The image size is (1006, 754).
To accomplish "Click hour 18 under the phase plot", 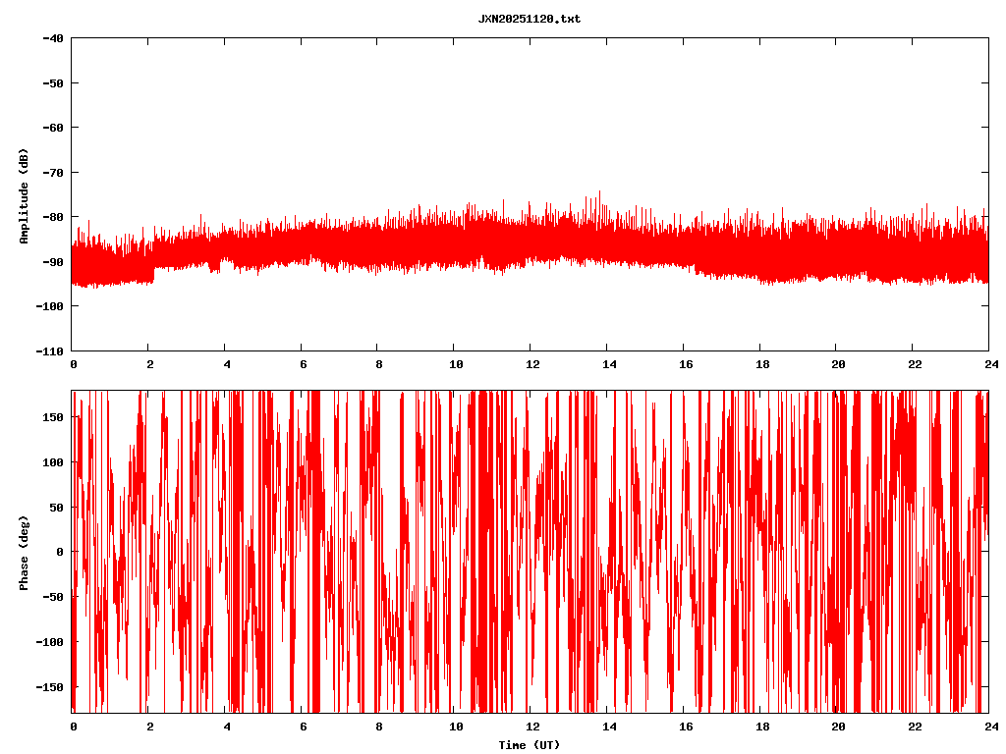I will pyautogui.click(x=760, y=727).
